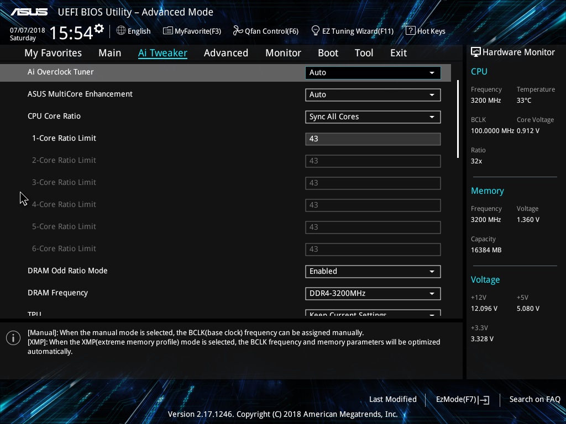
Task: Click the 1-Core Ratio Limit input field
Action: pyautogui.click(x=373, y=139)
